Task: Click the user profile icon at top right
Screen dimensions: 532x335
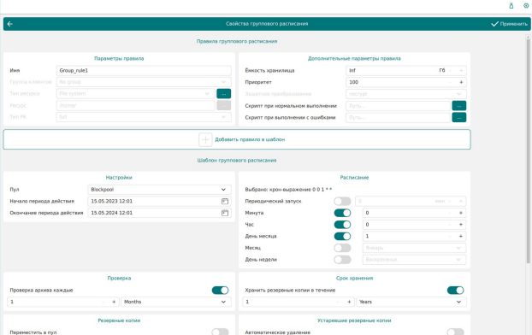Action: (x=511, y=5)
